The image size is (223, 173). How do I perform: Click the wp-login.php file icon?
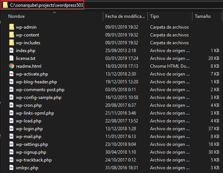pos(12,128)
